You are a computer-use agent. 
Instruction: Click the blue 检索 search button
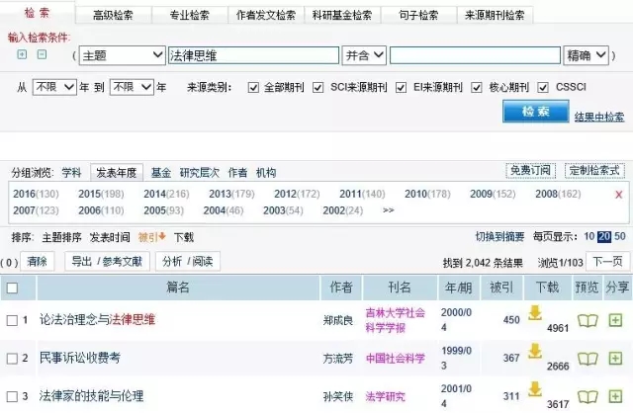pos(535,112)
